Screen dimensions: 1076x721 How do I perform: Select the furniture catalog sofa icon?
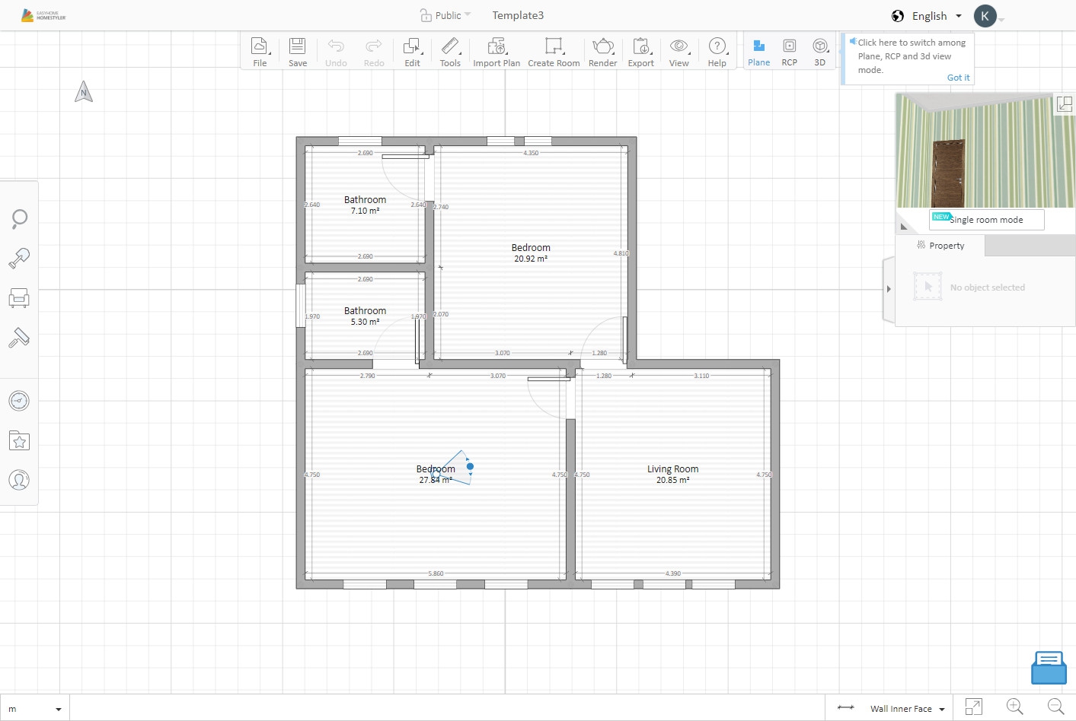click(x=19, y=298)
